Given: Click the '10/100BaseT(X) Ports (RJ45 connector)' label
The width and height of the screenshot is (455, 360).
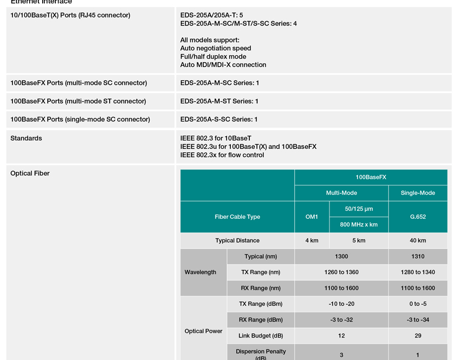Looking at the screenshot, I should pyautogui.click(x=70, y=15).
